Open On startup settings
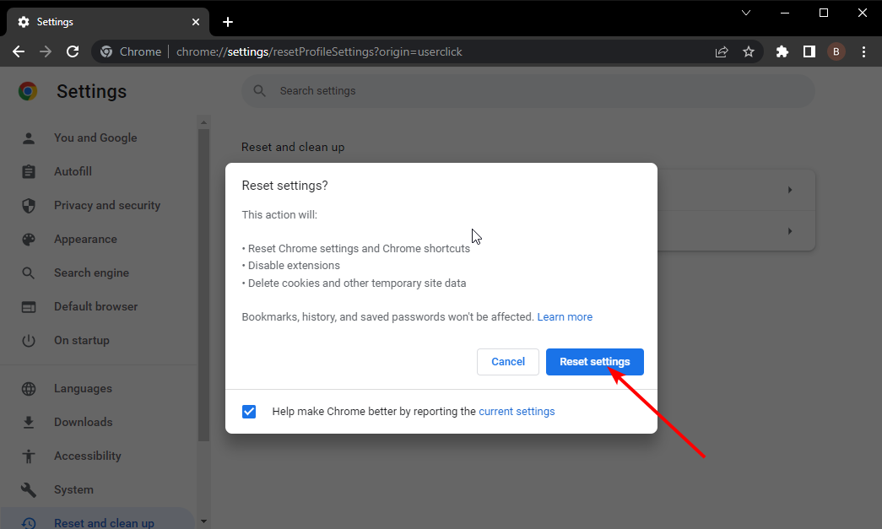Screen dimensions: 882x529 [x=82, y=340]
